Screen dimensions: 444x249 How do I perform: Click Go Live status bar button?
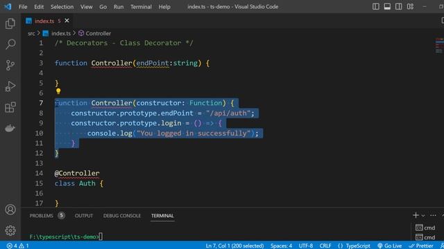tap(389, 246)
